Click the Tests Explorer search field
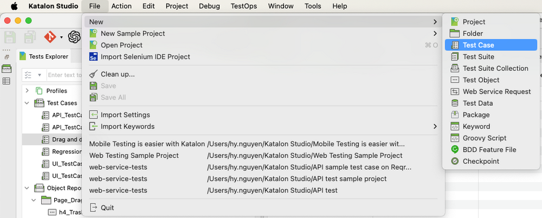 (65, 75)
